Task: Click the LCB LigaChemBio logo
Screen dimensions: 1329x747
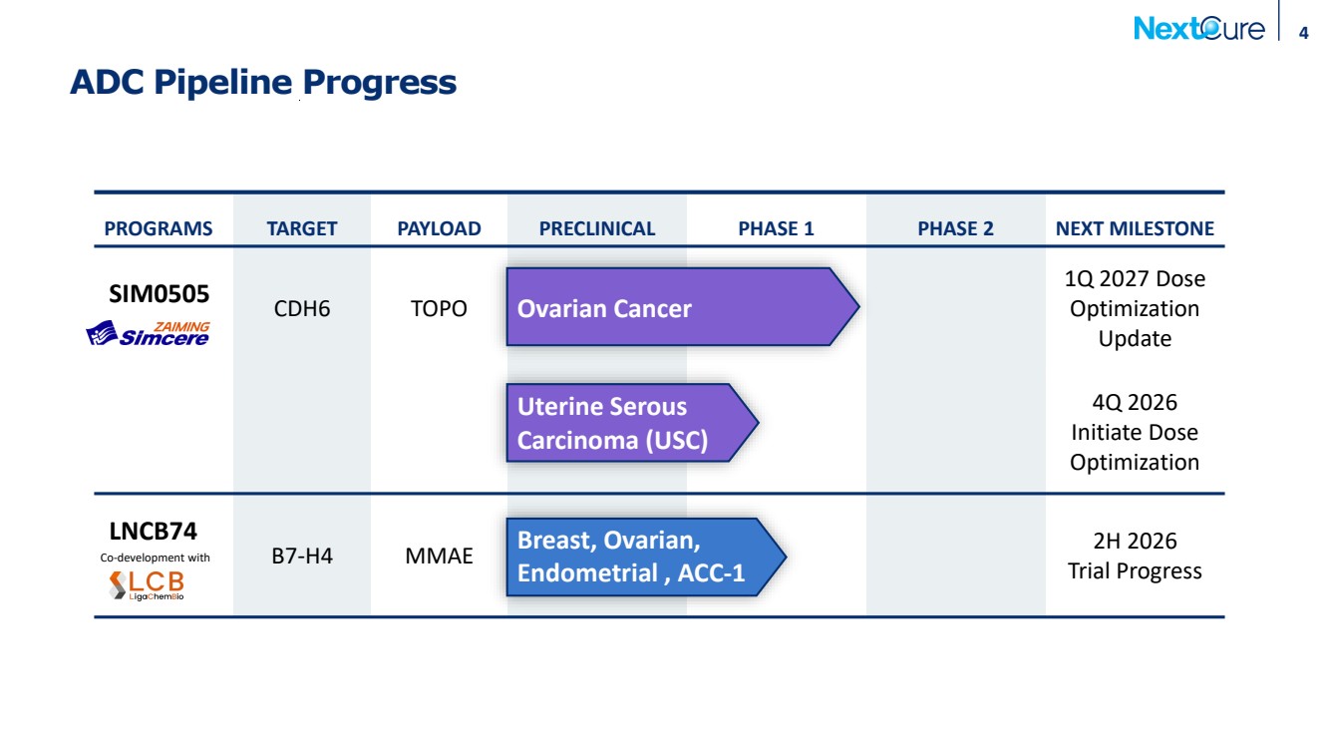Action: [x=147, y=585]
